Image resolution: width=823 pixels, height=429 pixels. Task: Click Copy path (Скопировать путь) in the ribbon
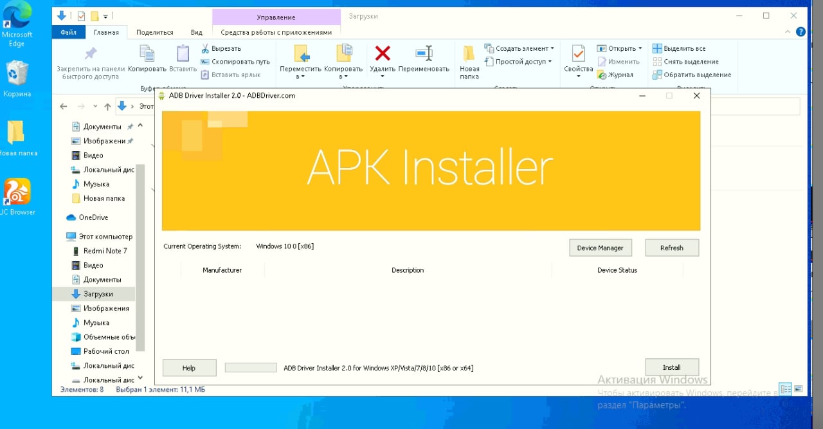[x=235, y=62]
